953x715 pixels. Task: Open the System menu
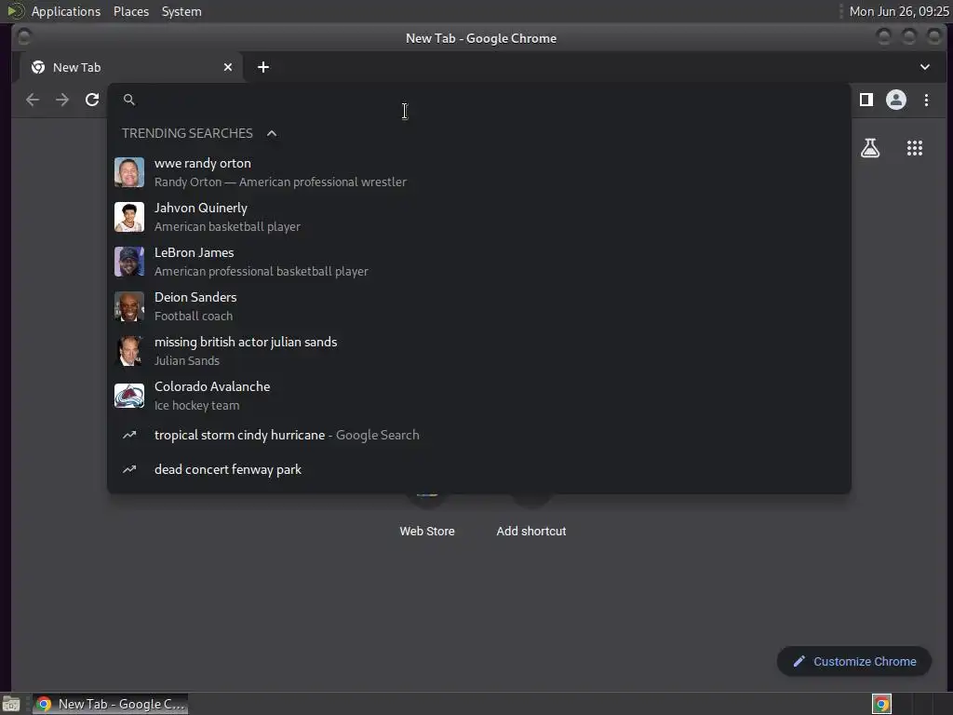click(x=181, y=11)
